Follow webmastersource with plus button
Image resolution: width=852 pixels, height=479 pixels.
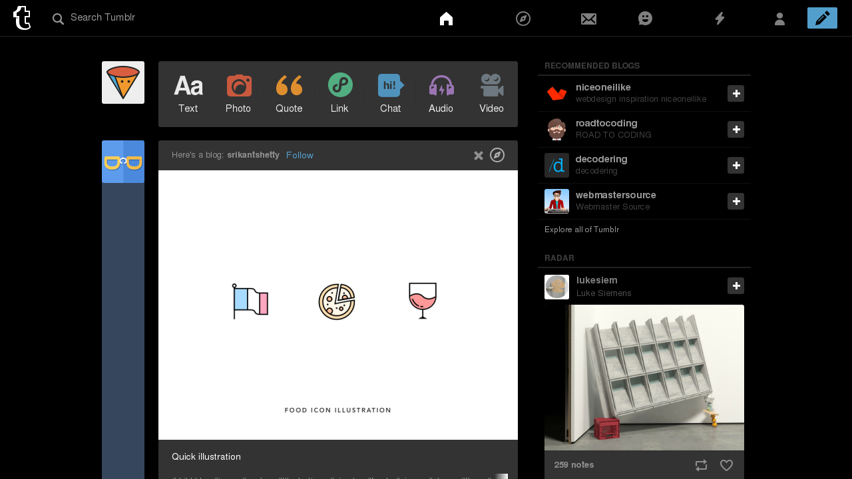736,202
